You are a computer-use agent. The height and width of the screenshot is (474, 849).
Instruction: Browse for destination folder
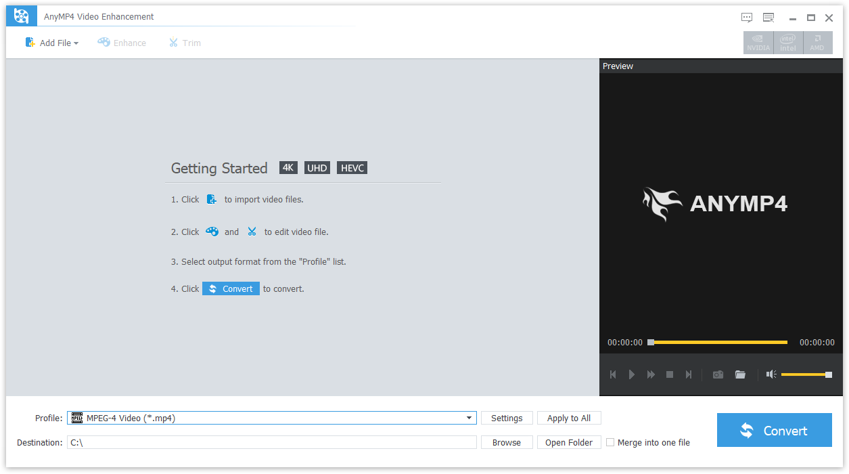pyautogui.click(x=507, y=442)
